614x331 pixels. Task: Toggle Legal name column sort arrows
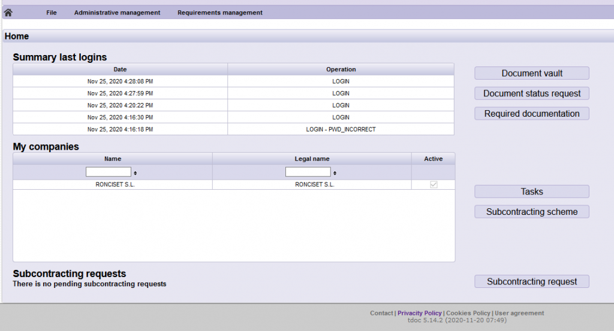point(335,173)
